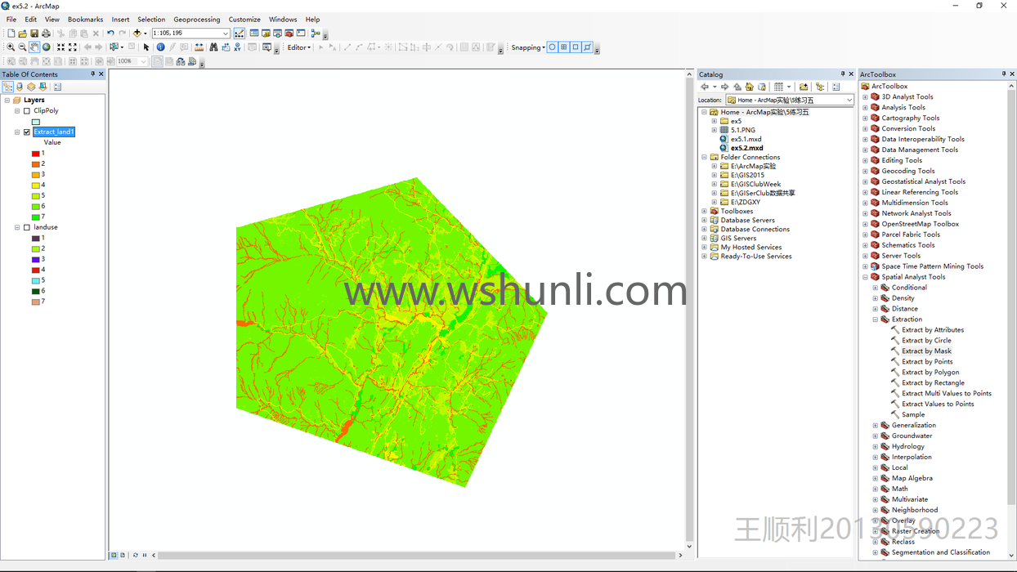The image size is (1017, 572).
Task: List by source in Table Of Contents
Action: coord(20,87)
